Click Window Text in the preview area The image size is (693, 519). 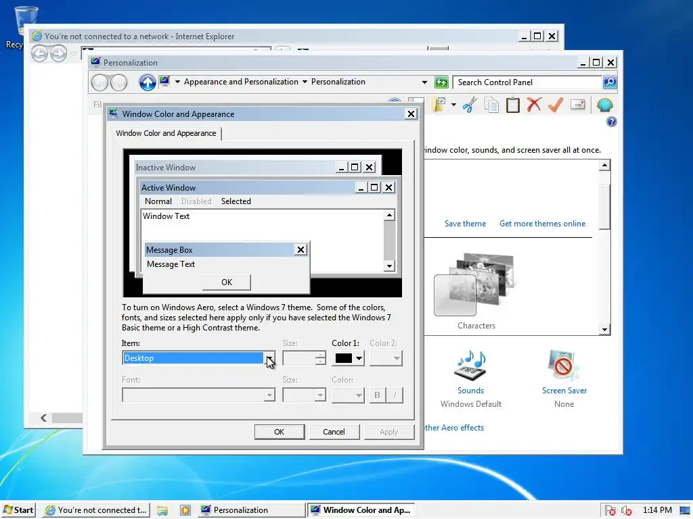pos(166,216)
